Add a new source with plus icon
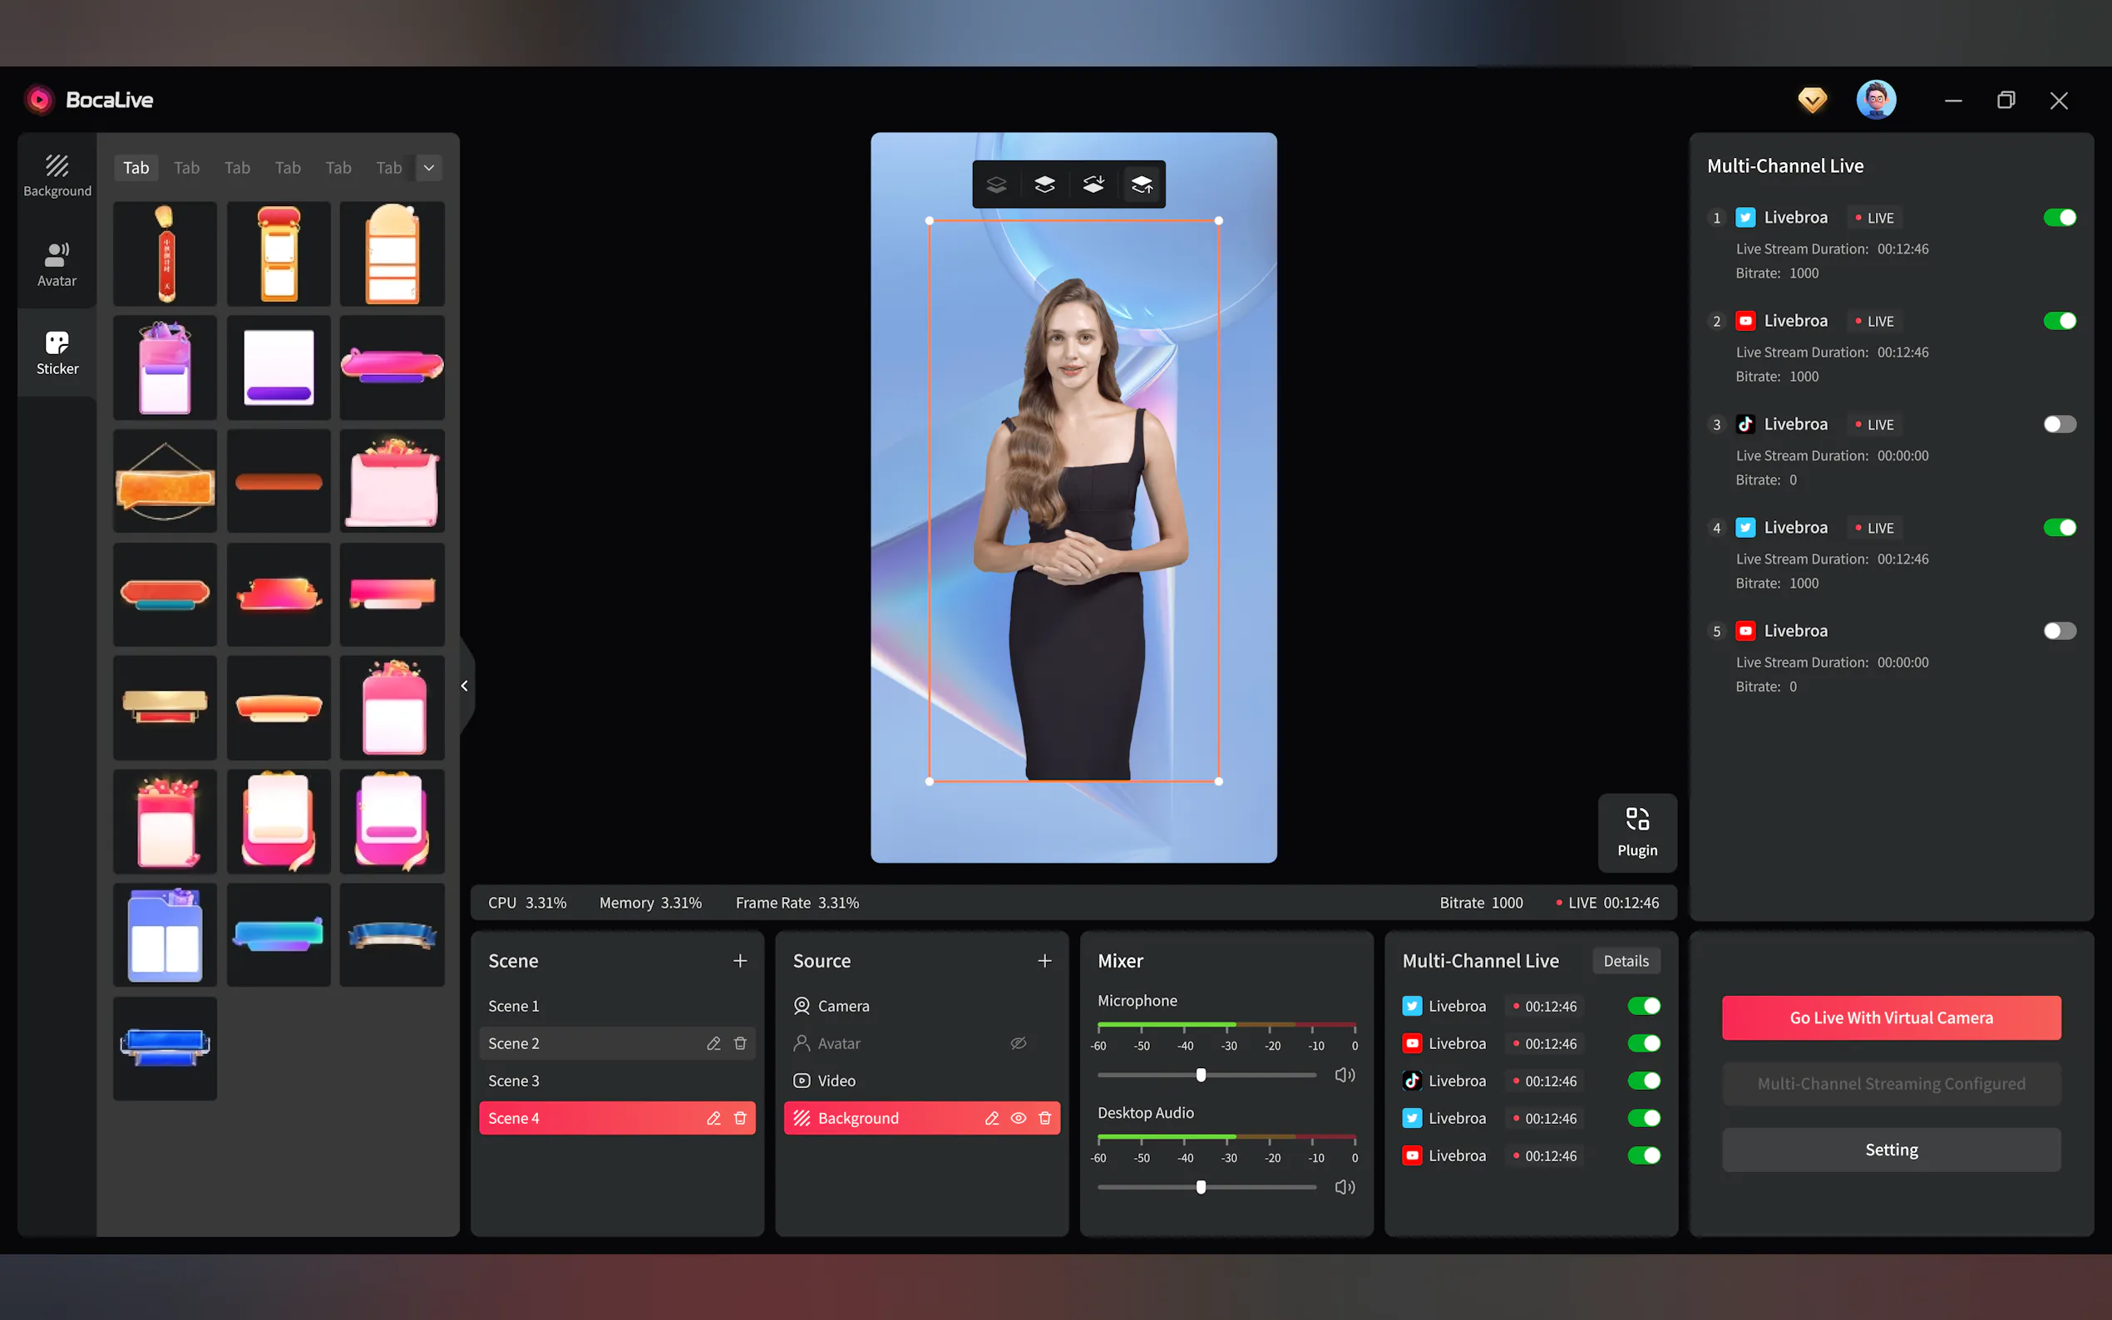This screenshot has height=1320, width=2112. point(1044,960)
